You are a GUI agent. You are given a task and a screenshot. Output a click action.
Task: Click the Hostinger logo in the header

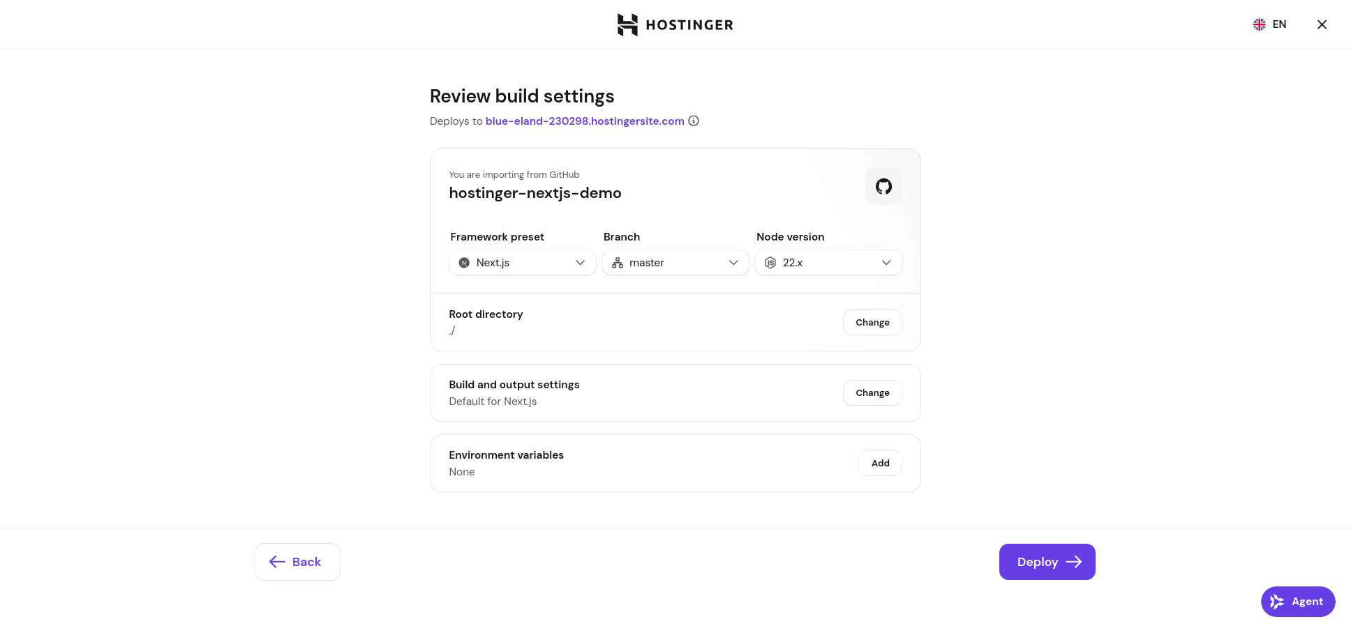675,24
